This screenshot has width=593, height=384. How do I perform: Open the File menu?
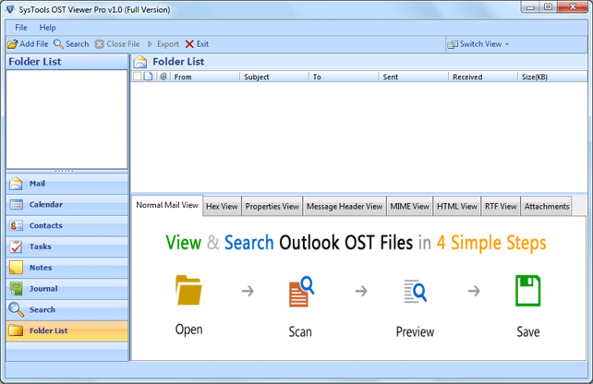[x=21, y=28]
